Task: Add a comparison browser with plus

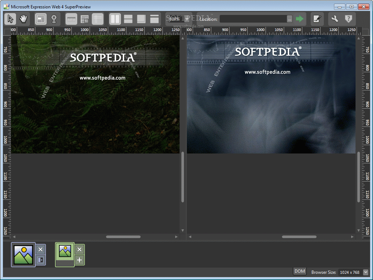Action: [x=79, y=260]
